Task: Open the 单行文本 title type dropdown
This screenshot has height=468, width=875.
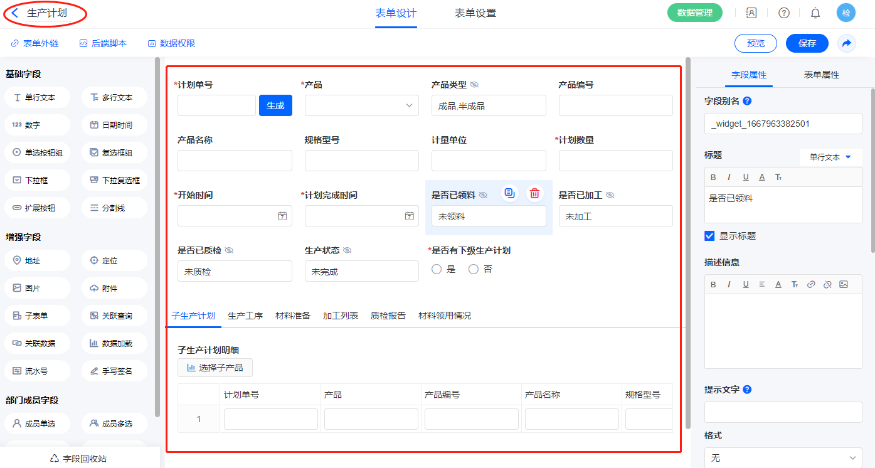Action: point(830,157)
